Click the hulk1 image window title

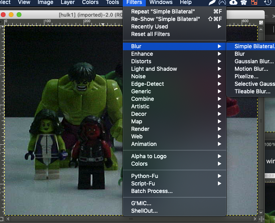tap(91, 15)
